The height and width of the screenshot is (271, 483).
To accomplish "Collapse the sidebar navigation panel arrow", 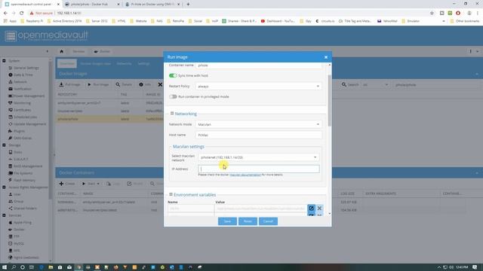I will click(x=47, y=51).
